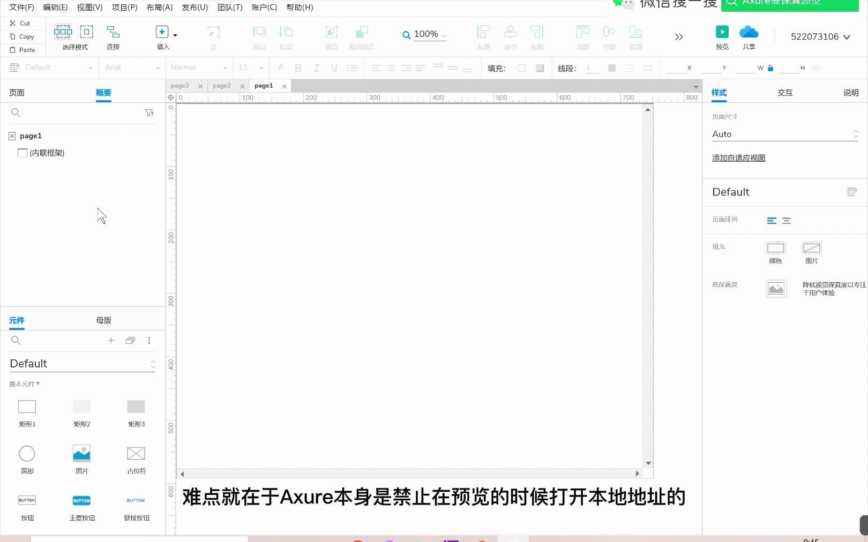Click the 顶部 align top icon
The width and height of the screenshot is (868, 542).
click(582, 32)
